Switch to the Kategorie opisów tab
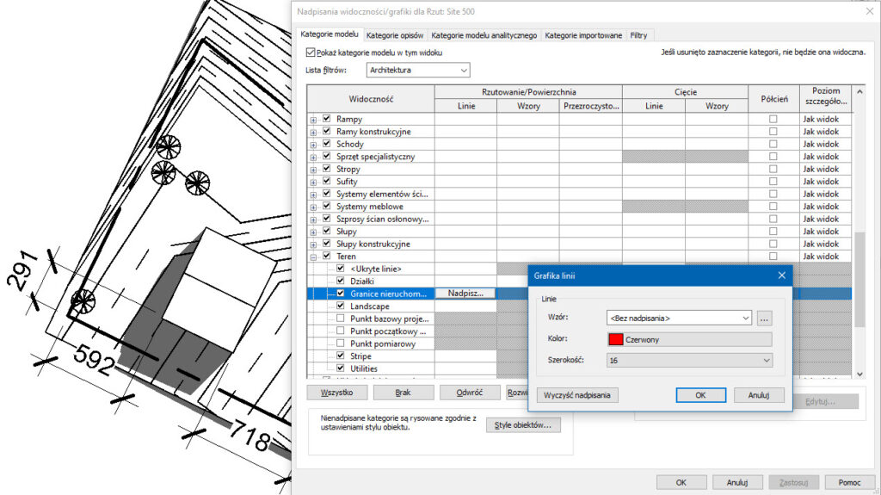Screen dimensions: 881x495 [x=394, y=35]
